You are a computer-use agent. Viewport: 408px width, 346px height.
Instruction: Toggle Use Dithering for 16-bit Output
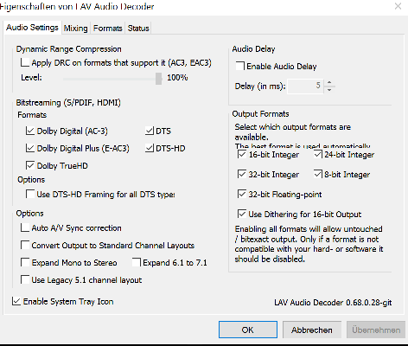[x=242, y=214]
